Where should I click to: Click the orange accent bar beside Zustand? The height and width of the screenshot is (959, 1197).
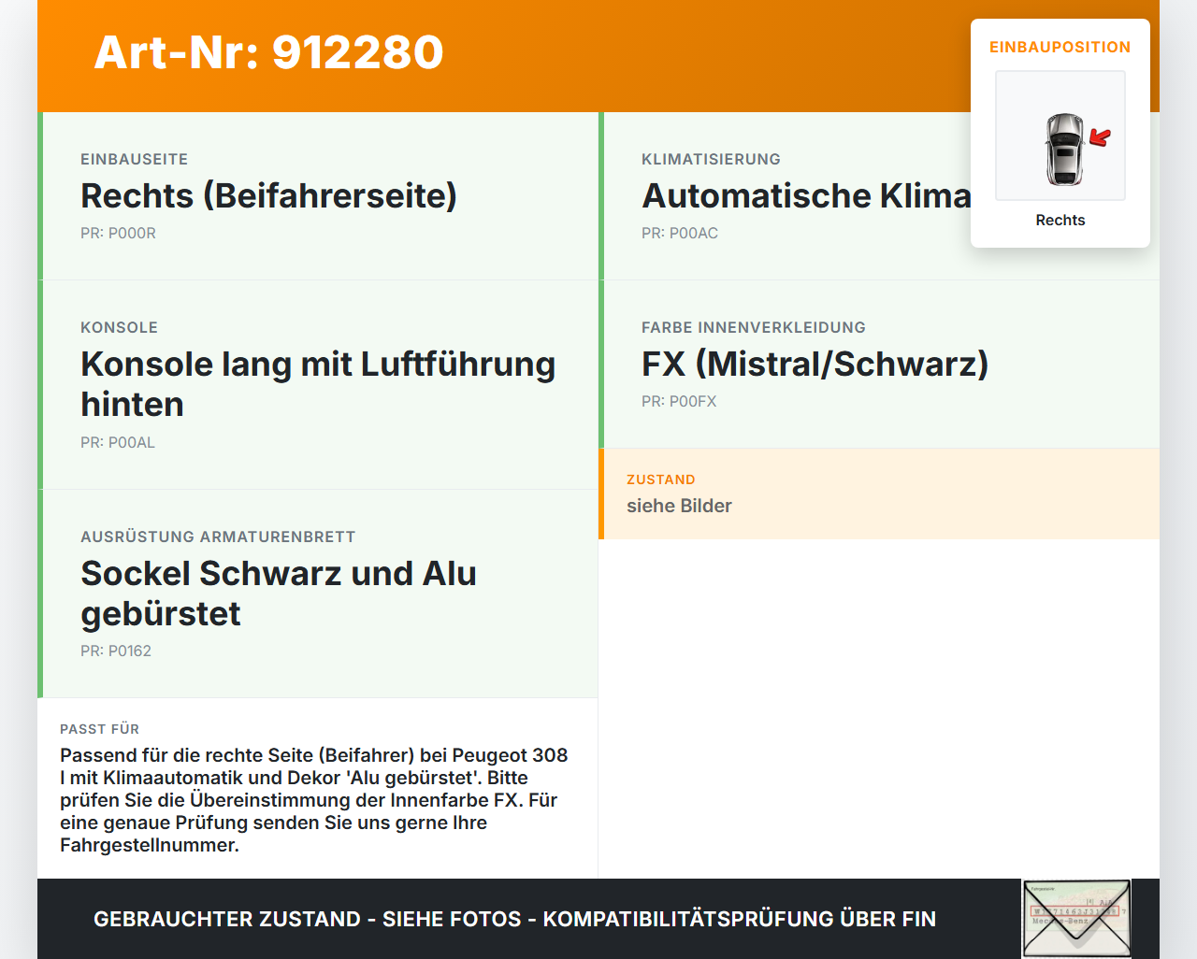601,494
